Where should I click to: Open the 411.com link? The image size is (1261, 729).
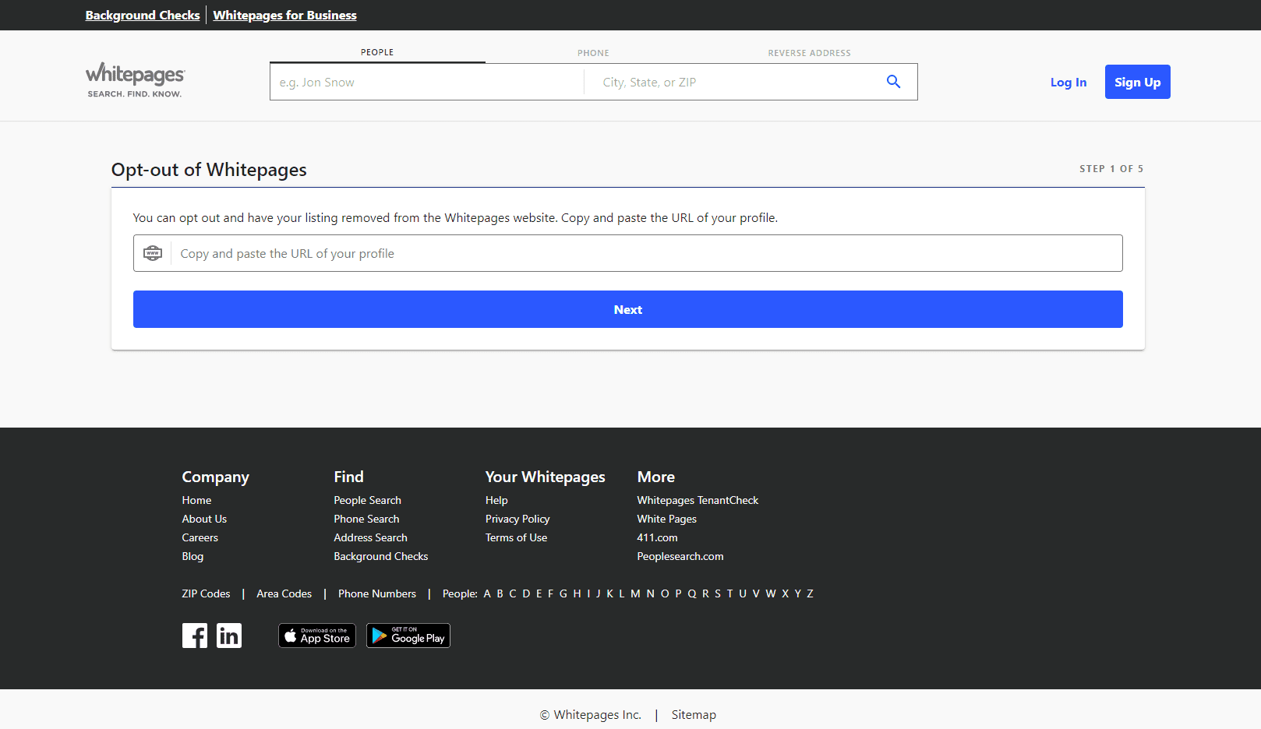657,537
